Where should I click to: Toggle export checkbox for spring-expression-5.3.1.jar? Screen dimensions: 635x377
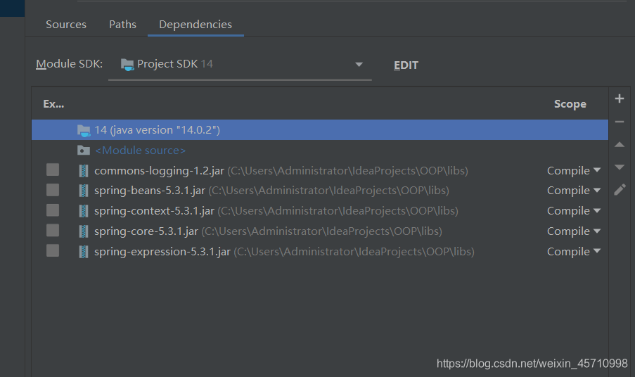53,250
